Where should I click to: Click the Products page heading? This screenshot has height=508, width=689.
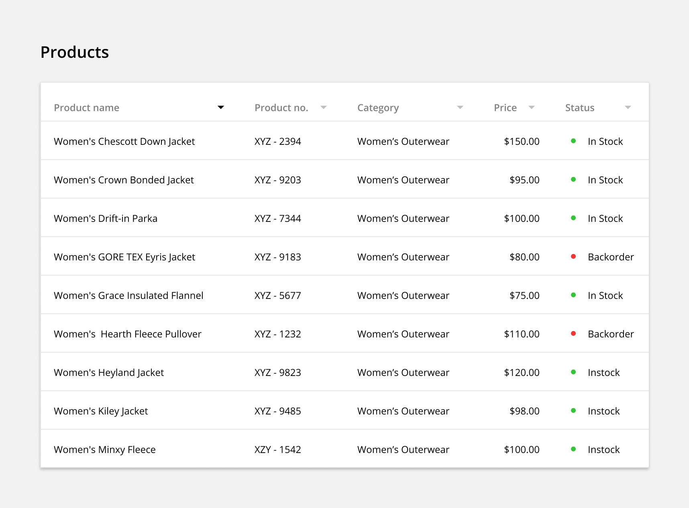point(75,52)
